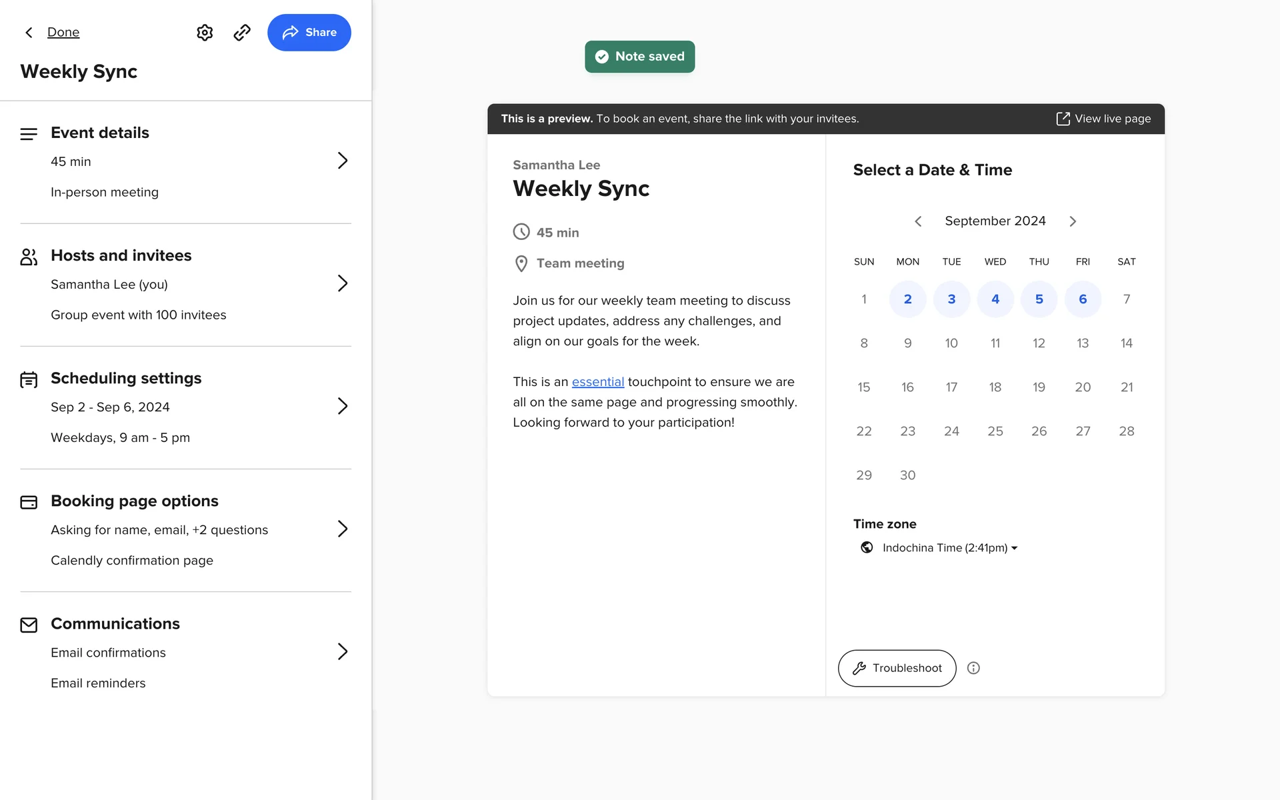The image size is (1280, 800).
Task: Open event settings gear icon
Action: pos(205,33)
